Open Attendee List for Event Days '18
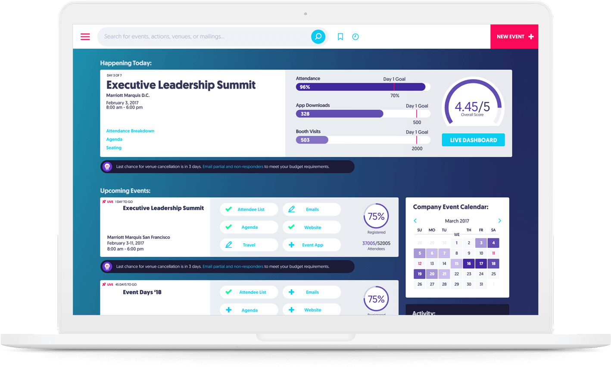Viewport: 611px width, 367px height. tap(249, 292)
